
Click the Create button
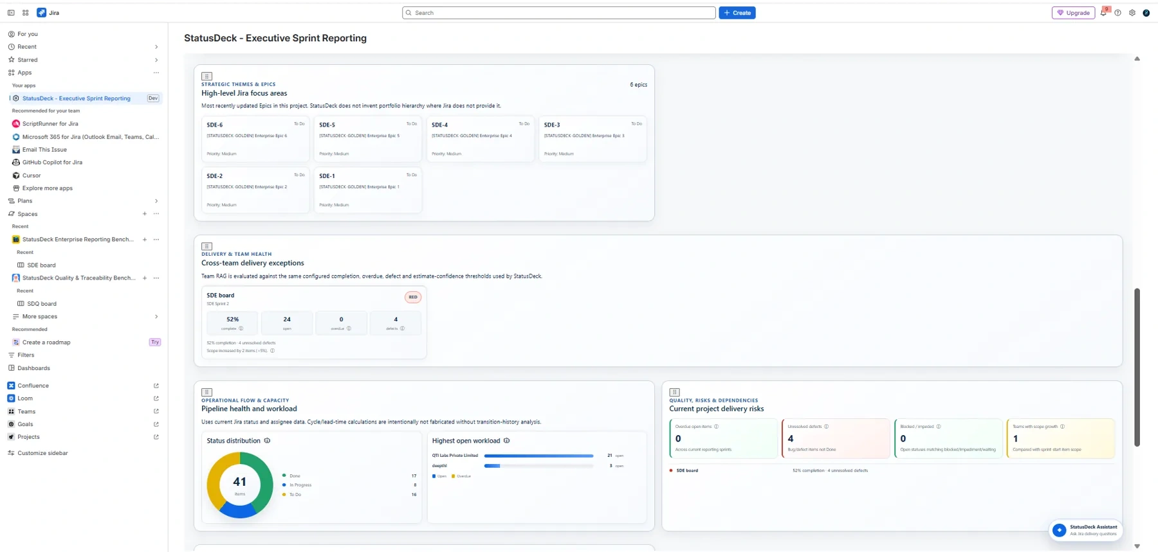[x=737, y=13]
